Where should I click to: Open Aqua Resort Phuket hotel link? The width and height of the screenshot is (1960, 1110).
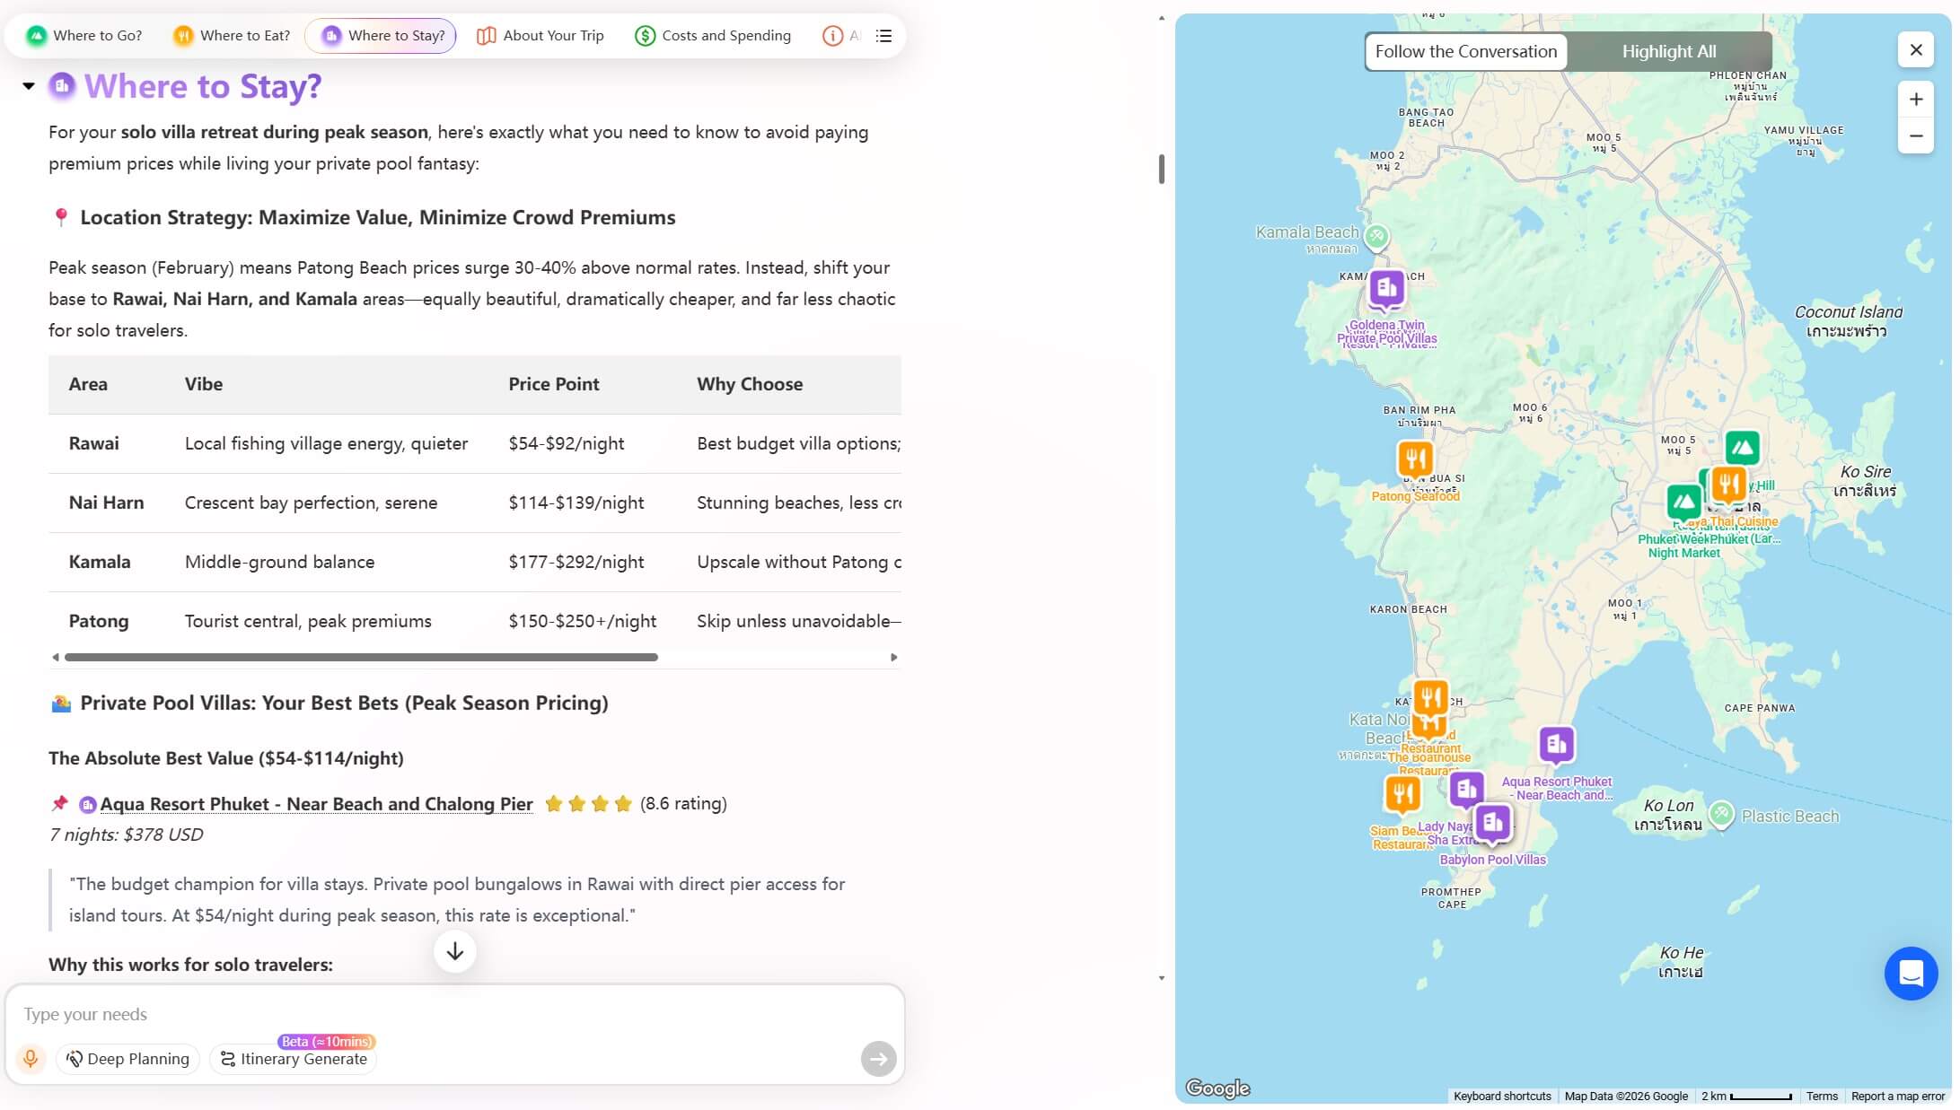click(316, 804)
